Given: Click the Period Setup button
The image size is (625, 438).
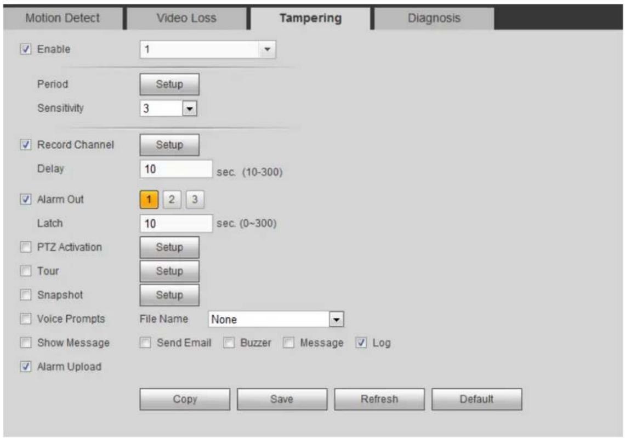Looking at the screenshot, I should tap(169, 84).
